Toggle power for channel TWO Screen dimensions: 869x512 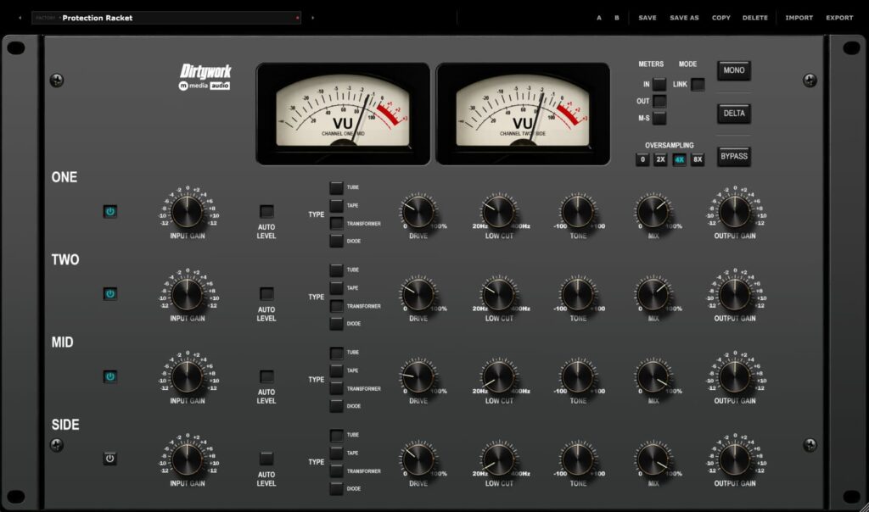coord(109,294)
